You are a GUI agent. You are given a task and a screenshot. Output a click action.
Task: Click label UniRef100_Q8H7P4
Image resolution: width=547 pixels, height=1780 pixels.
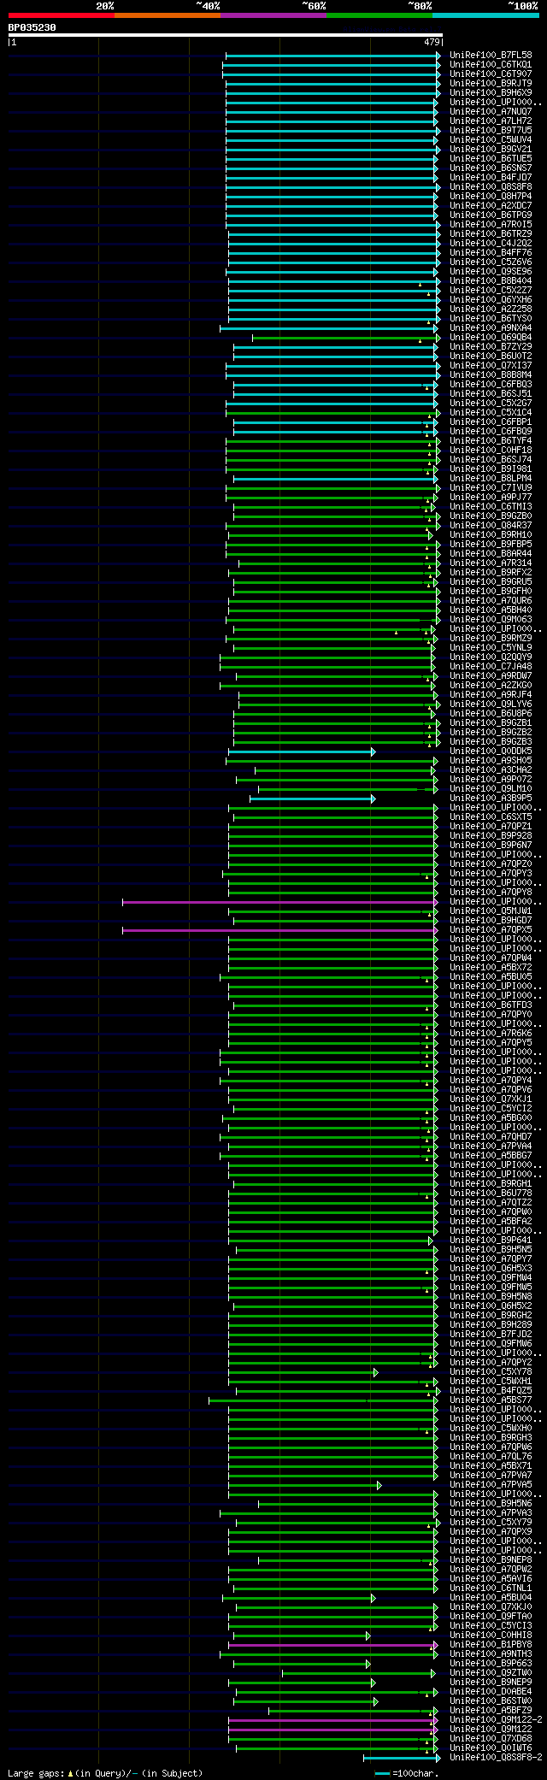(491, 197)
